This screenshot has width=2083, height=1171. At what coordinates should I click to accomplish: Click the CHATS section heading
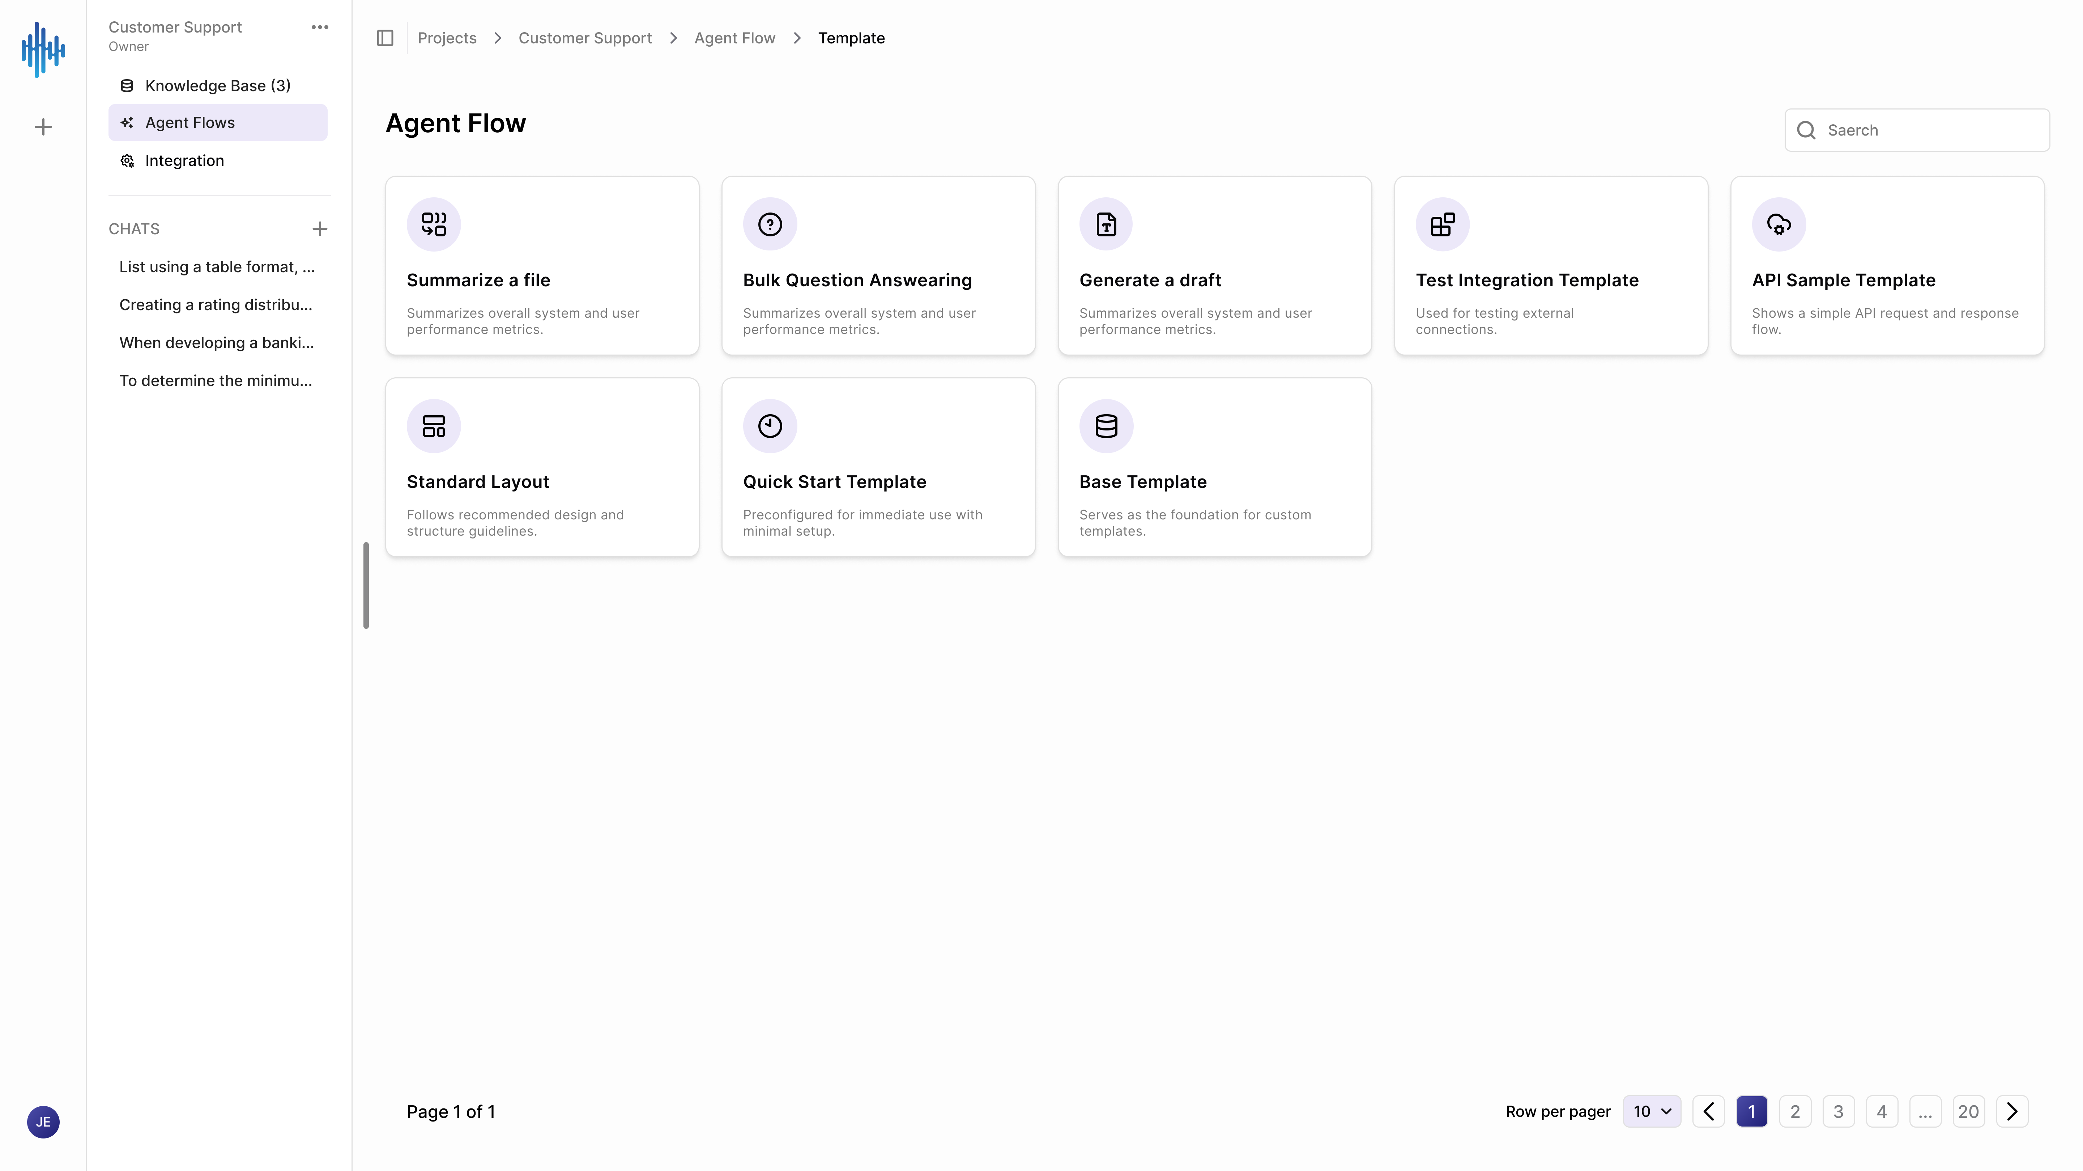pyautogui.click(x=134, y=229)
